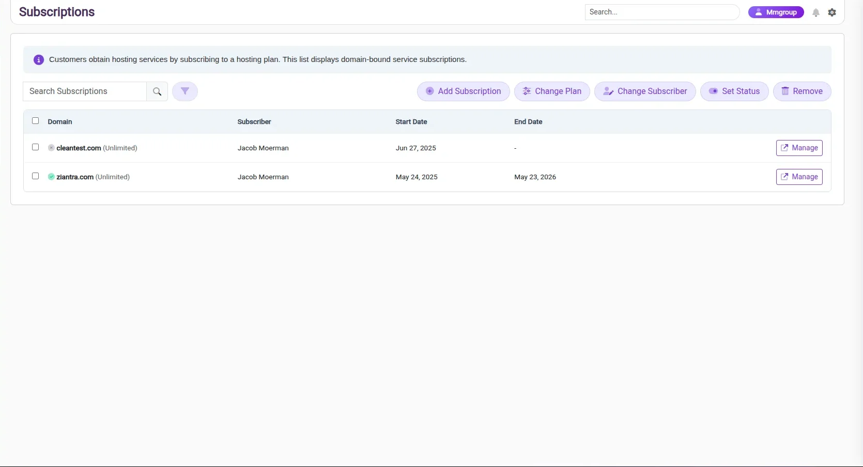Screen dimensions: 863x467
Task: Click the info icon in the banner
Action: (x=39, y=60)
